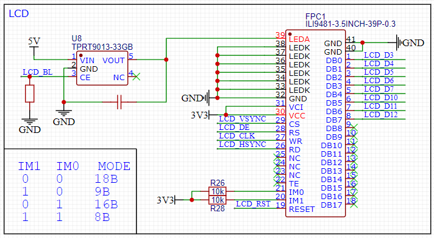Click the LCD_RST net label
The image size is (434, 238).
pos(253,204)
